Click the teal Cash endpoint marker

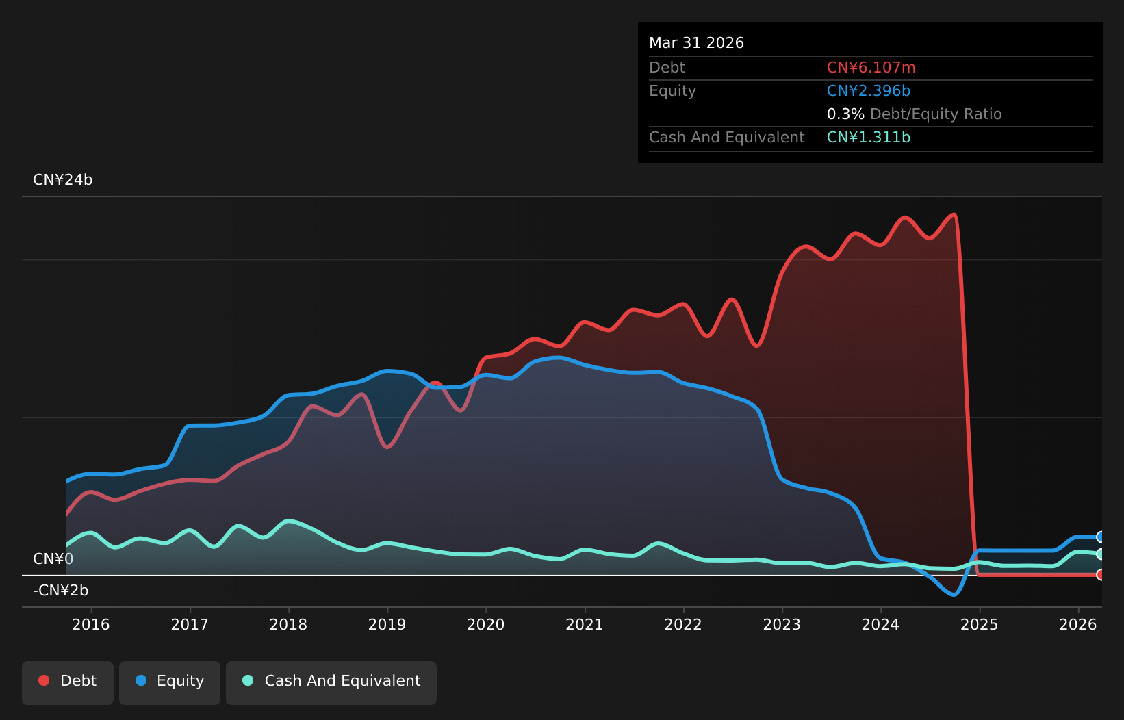pyautogui.click(x=1101, y=554)
